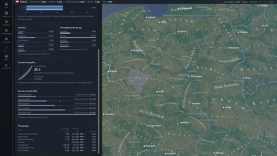Image resolution: width=277 pixels, height=156 pixels.
Task: Click the January 1 date display
Action: click(x=234, y=2)
